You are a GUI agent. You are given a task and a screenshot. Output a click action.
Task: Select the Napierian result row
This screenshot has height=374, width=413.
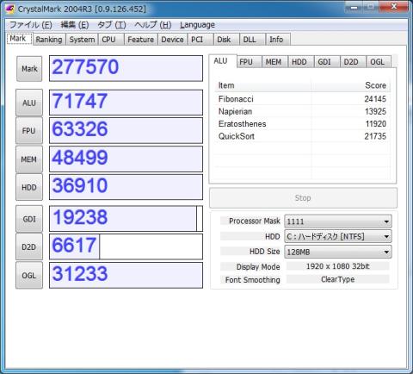pyautogui.click(x=302, y=111)
